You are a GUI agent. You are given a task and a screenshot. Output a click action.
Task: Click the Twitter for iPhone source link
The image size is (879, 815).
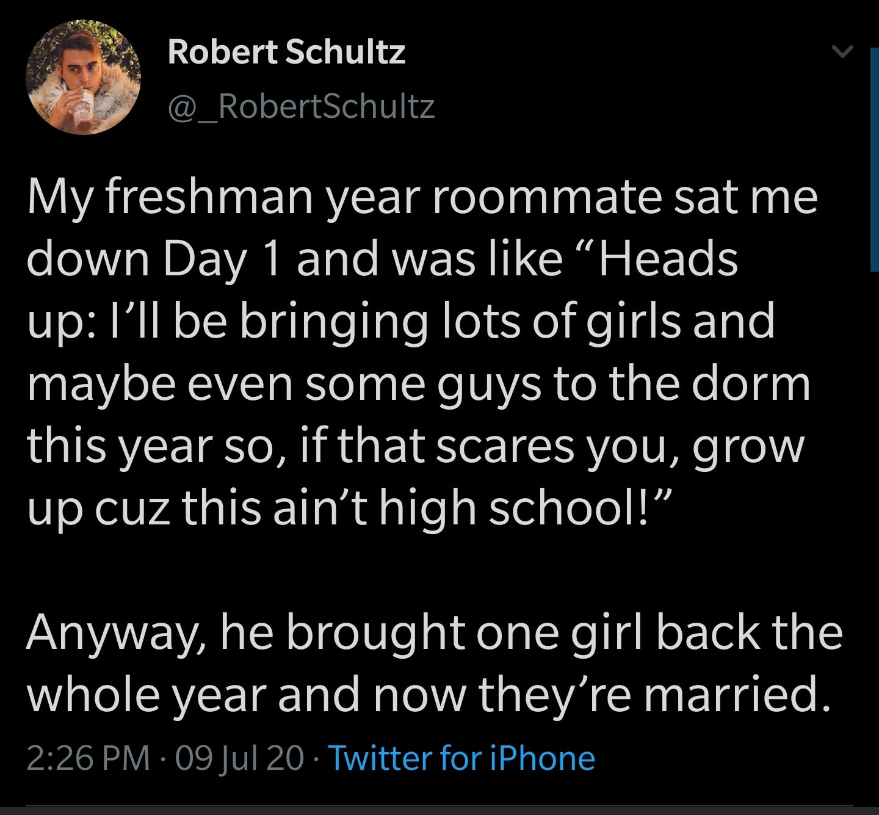coord(462,758)
